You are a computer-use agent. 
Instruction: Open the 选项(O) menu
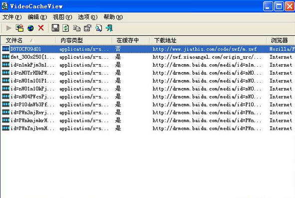(88, 17)
